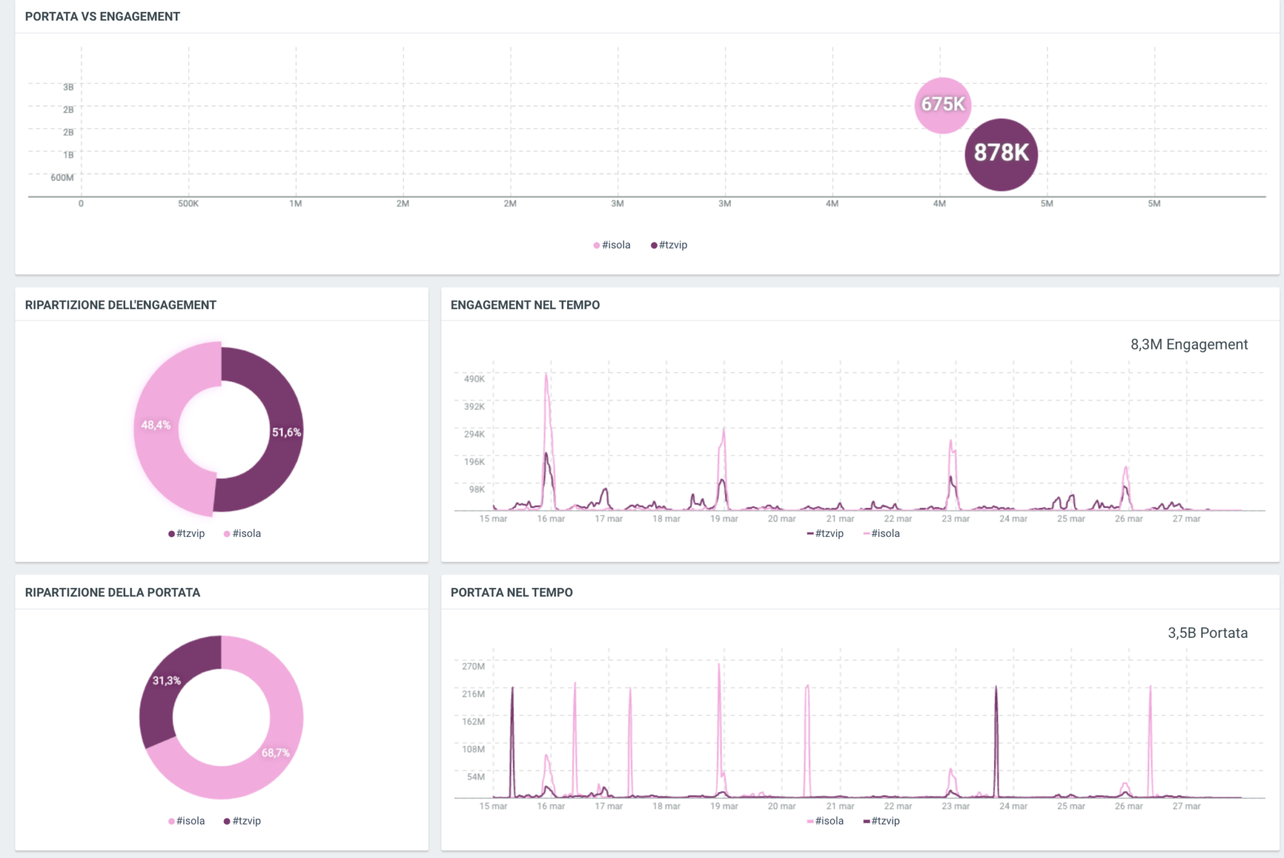Click the '8,3M Engagement' total text

pyautogui.click(x=1189, y=344)
